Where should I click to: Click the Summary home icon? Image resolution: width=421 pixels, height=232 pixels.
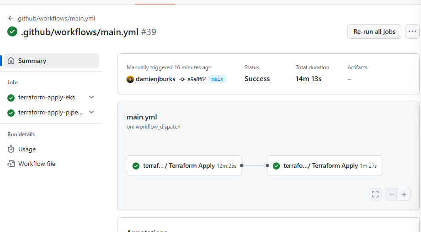[x=11, y=61]
